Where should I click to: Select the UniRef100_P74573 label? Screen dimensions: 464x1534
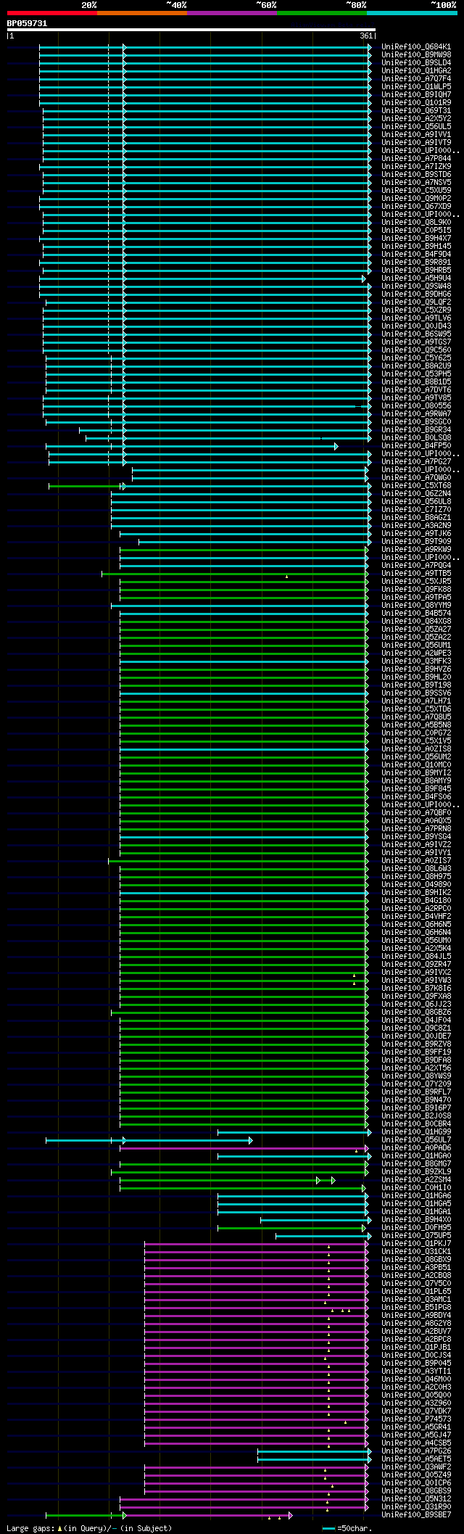coord(416,1419)
